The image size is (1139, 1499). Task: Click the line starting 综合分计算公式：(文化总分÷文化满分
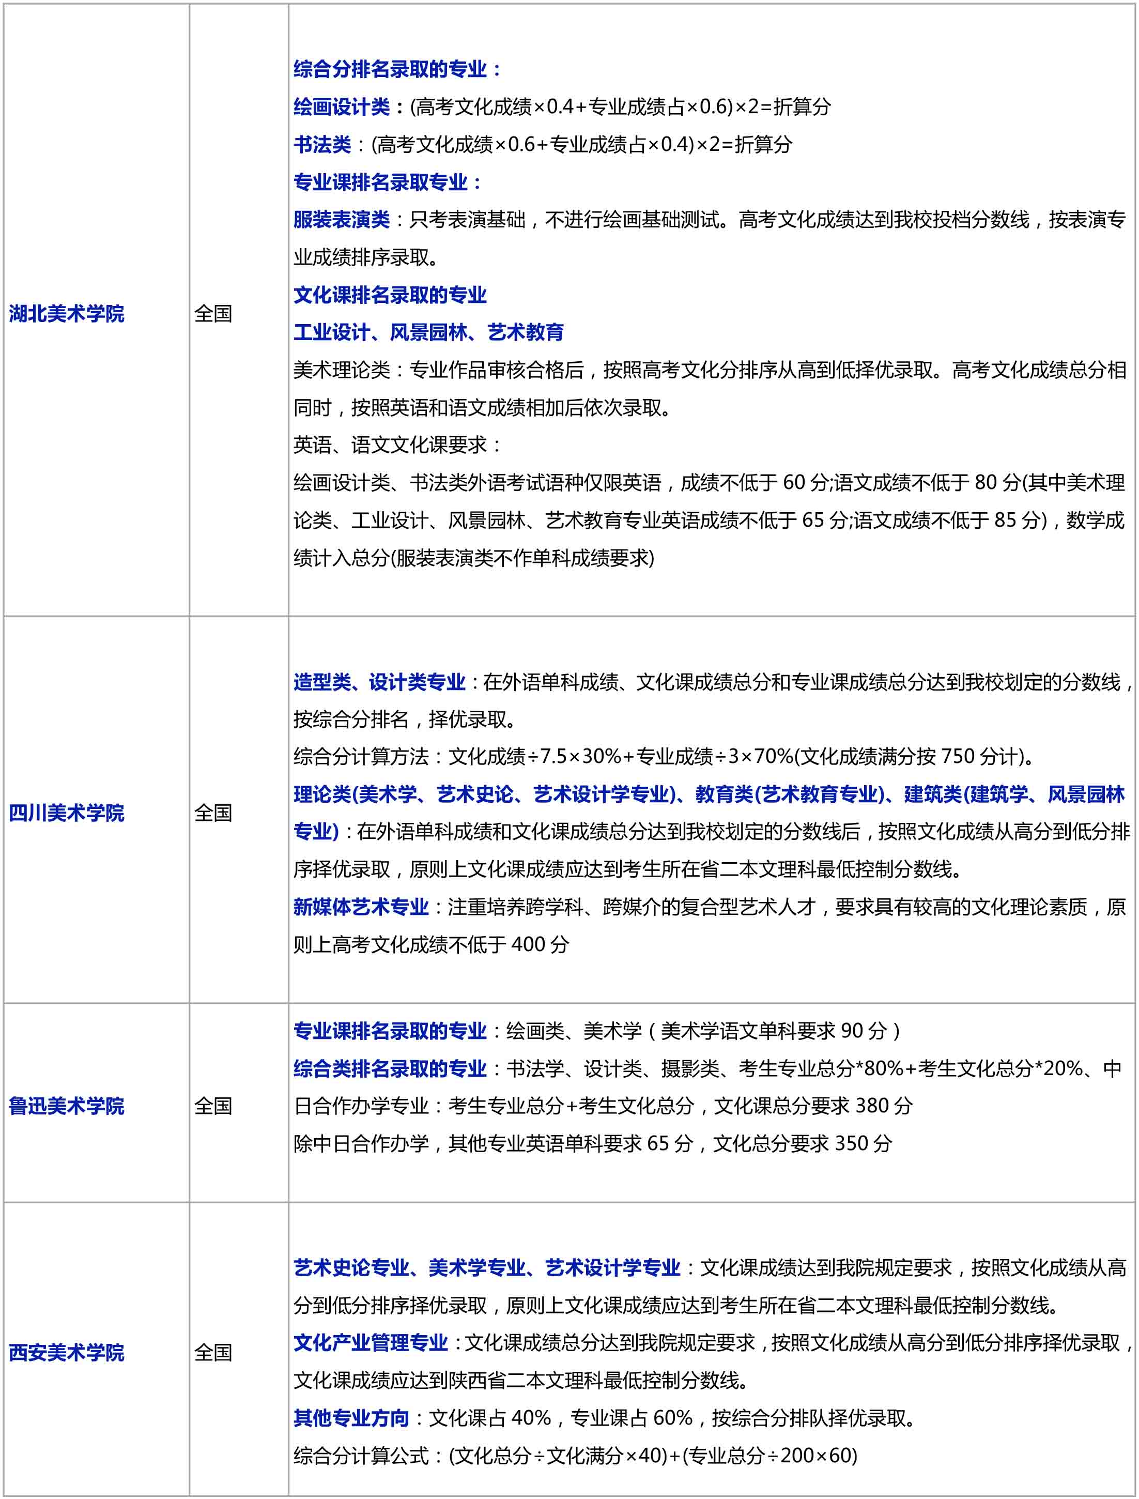(x=576, y=1456)
